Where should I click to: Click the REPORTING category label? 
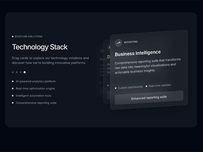click(131, 42)
